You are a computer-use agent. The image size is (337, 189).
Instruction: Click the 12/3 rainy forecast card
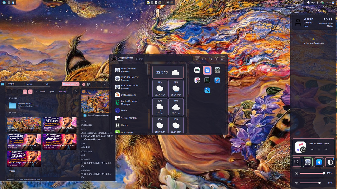176,88
